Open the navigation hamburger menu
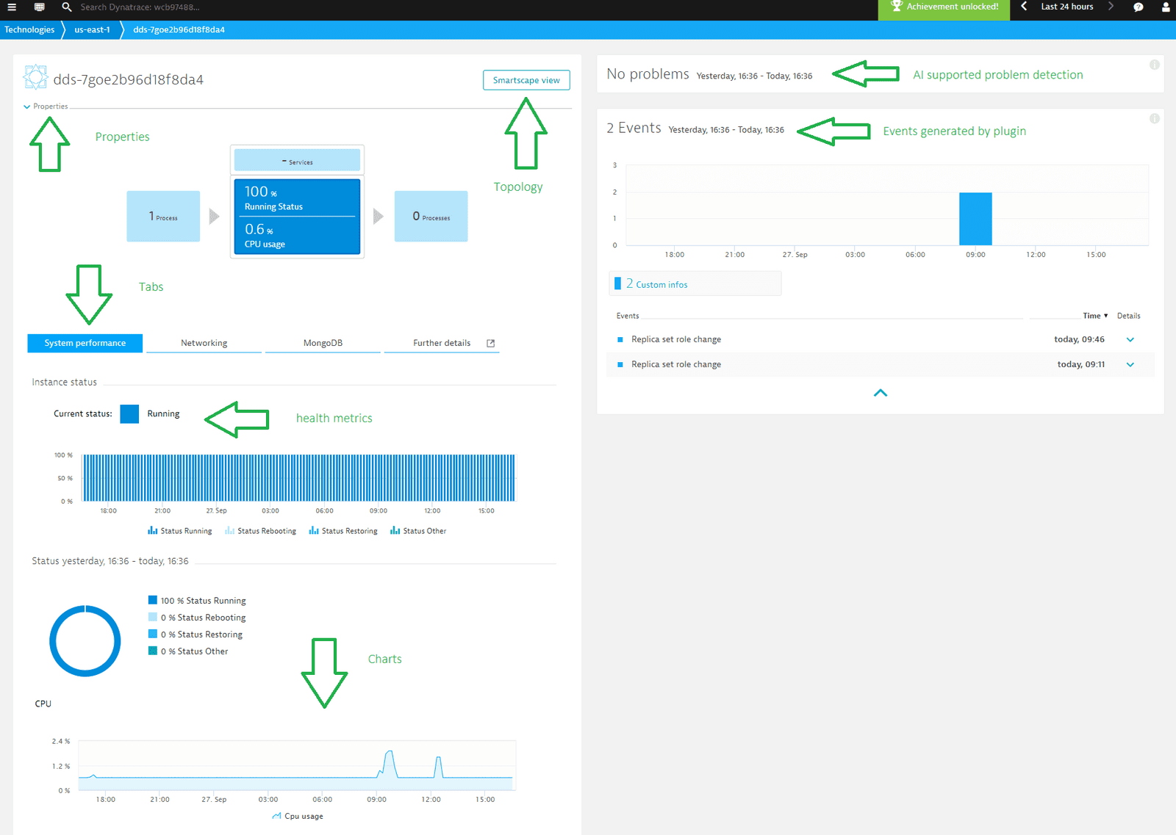Screen dimensions: 1176x835 coord(11,7)
